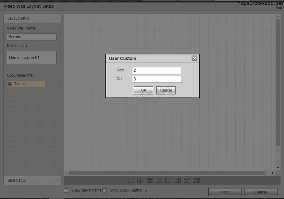
Task: Click the horizontal scrollbar under the grid
Action: coord(167,173)
